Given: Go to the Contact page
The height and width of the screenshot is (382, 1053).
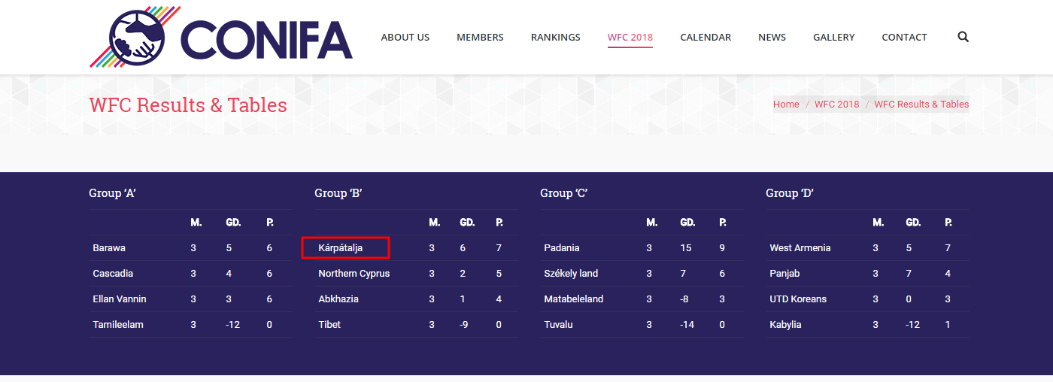Looking at the screenshot, I should click(x=904, y=37).
